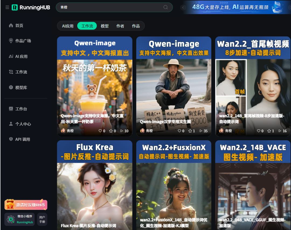Click the play count icon on 秋天第一杯奶茶 card
This screenshot has width=291, height=230.
122,131
